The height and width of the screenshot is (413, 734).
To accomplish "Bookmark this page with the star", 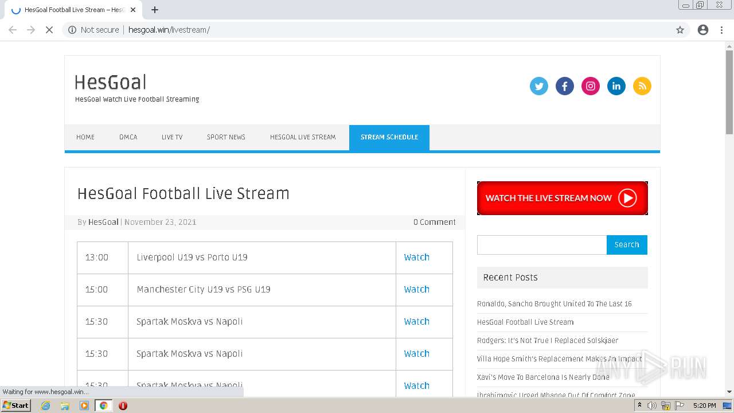I will click(680, 30).
